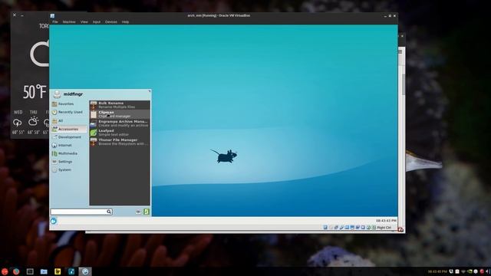
Task: Select active VirtualBox item on host taskbar
Action: point(85,271)
